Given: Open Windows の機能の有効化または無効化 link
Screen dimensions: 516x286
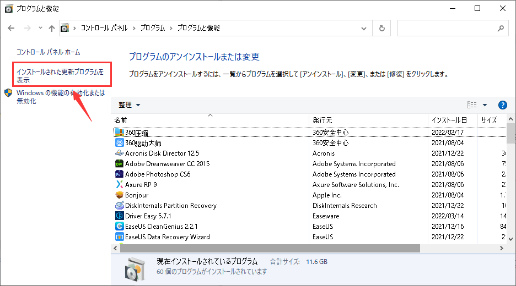Looking at the screenshot, I should point(61,97).
